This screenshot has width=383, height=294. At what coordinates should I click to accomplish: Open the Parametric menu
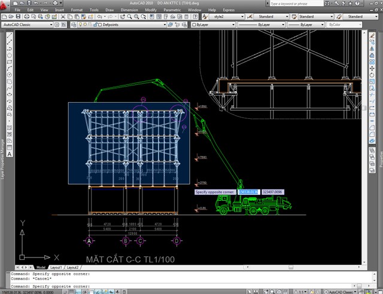click(x=172, y=10)
